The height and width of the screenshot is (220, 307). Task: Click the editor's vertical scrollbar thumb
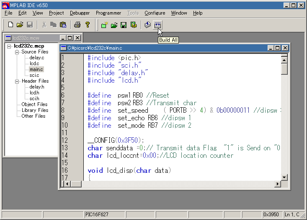pyautogui.click(x=284, y=69)
